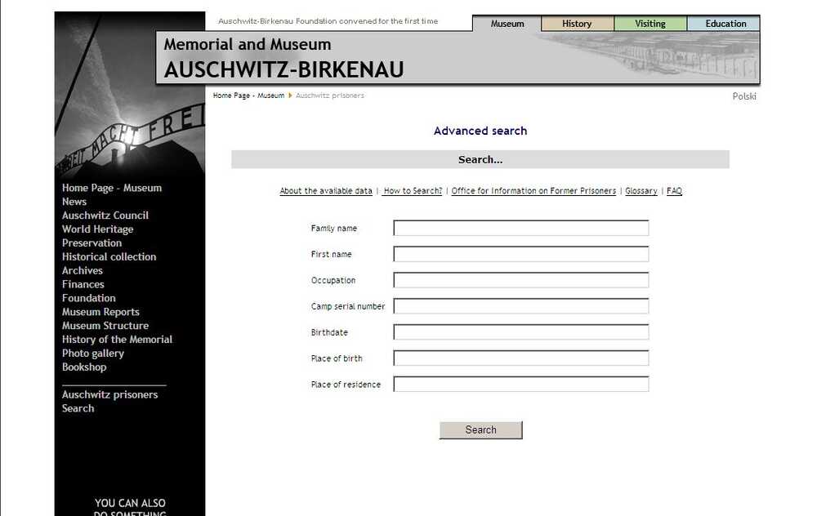Open Historical collection sidebar link
The width and height of the screenshot is (817, 516).
pos(109,256)
